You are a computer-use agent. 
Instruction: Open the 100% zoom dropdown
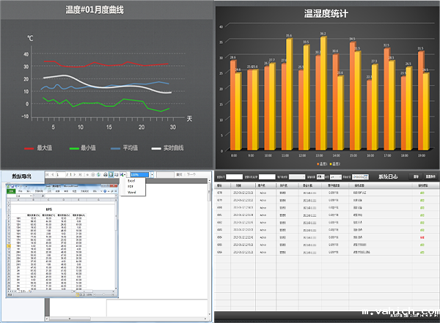(x=151, y=175)
